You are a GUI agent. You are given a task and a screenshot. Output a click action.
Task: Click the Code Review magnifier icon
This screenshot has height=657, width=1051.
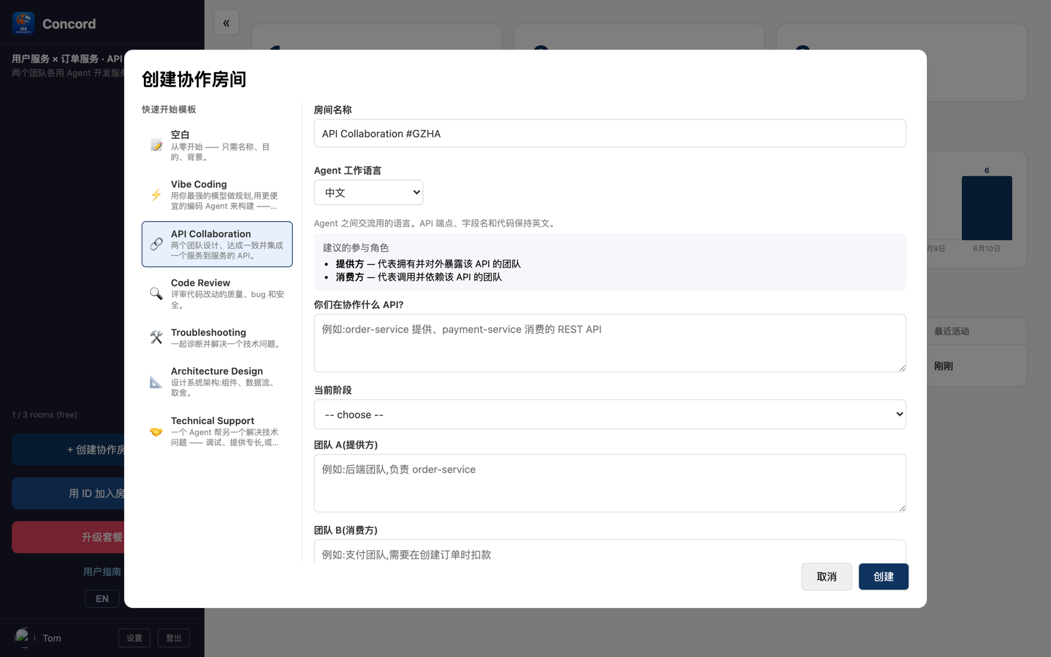pos(156,293)
